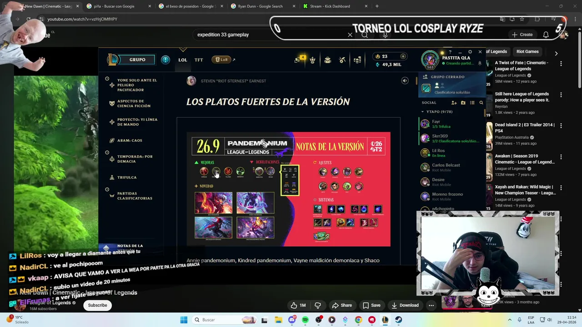582x327 pixels.
Task: Click the Share button under the video
Action: (x=342, y=305)
